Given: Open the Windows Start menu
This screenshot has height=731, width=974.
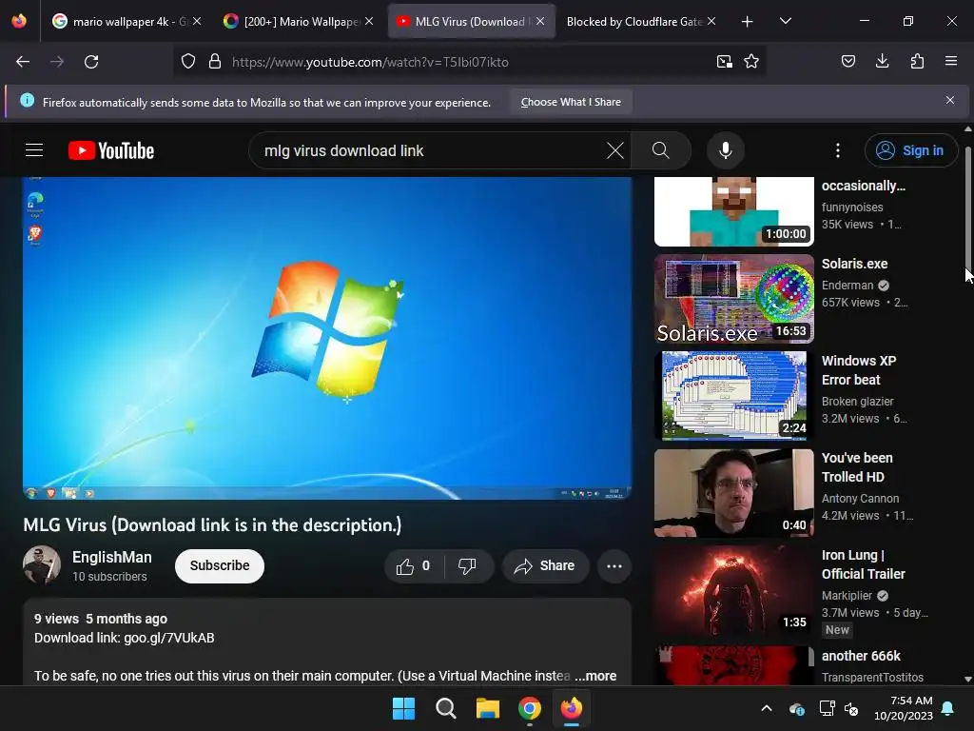Looking at the screenshot, I should [403, 708].
